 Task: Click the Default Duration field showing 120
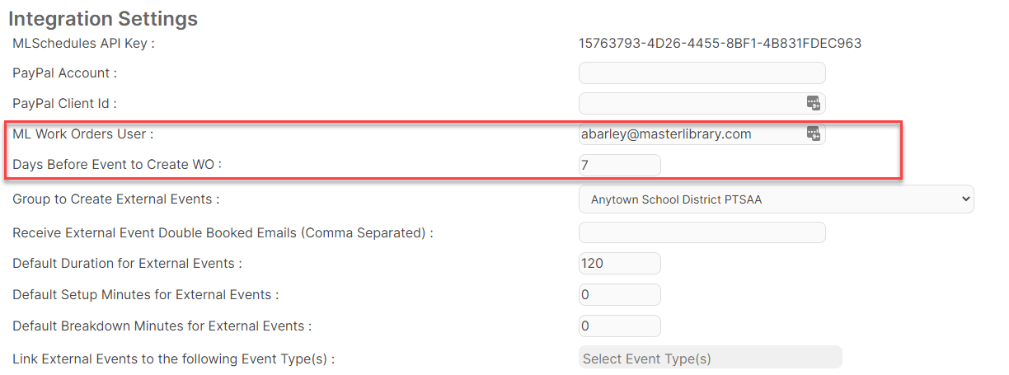[x=620, y=264]
